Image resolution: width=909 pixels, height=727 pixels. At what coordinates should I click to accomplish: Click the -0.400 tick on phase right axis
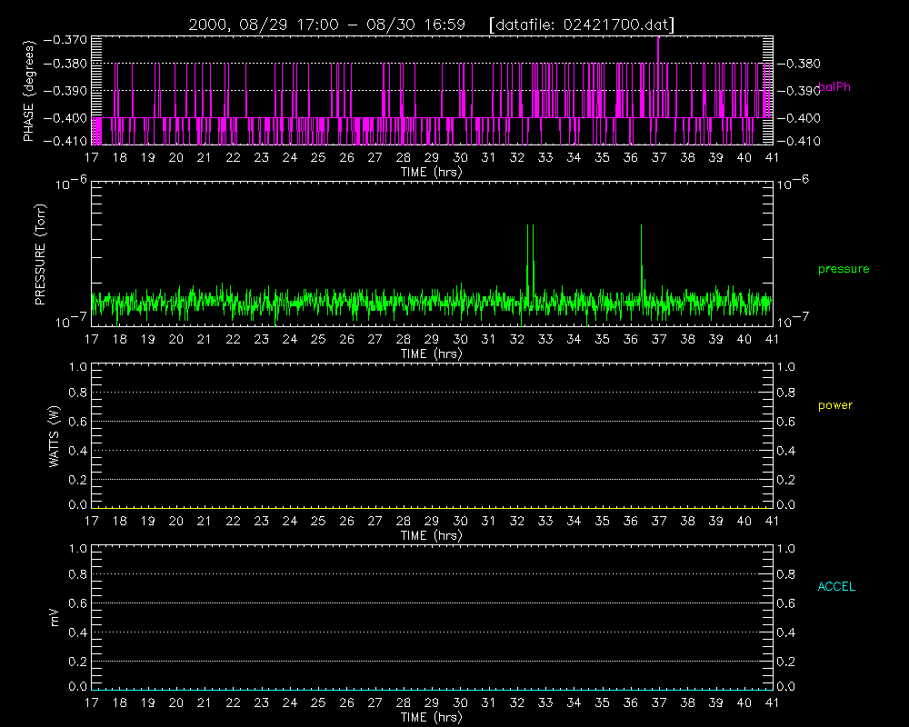pyautogui.click(x=799, y=118)
